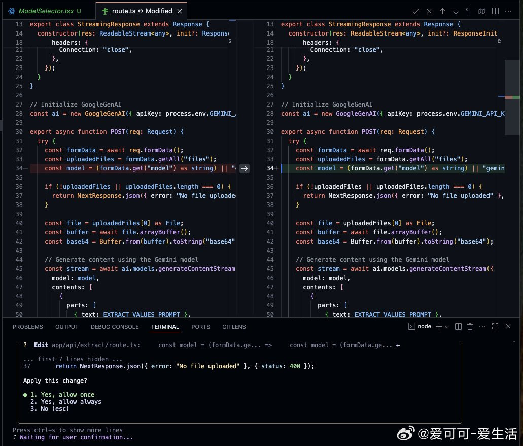Split the editor to the right
This screenshot has height=446, width=523.
495,11
